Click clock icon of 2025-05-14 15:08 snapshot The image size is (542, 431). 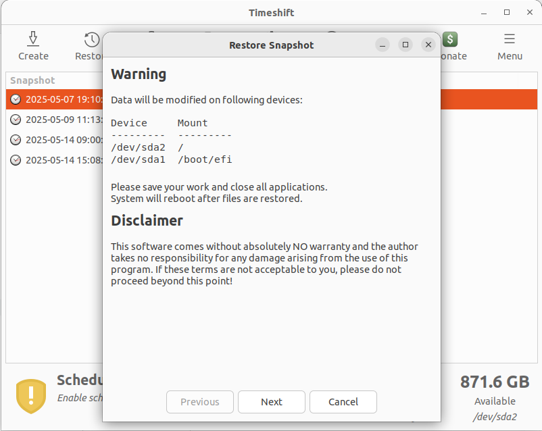pyautogui.click(x=16, y=160)
